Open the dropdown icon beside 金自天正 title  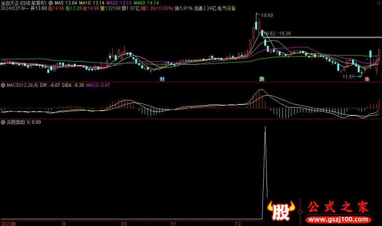[x=51, y=3]
